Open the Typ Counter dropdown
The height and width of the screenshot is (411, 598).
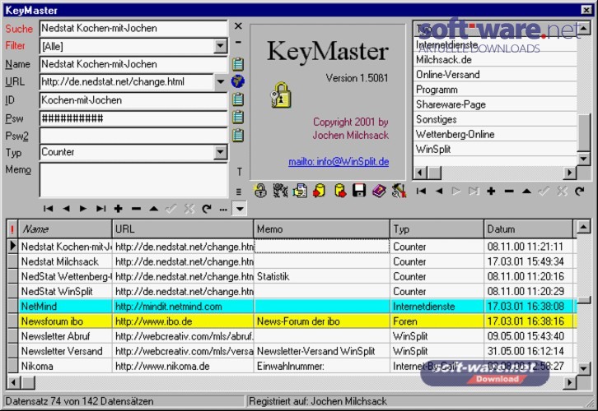220,152
